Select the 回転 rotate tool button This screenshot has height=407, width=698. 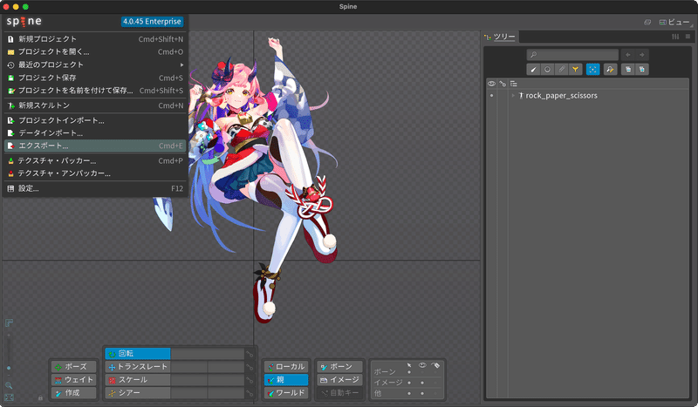click(x=138, y=354)
